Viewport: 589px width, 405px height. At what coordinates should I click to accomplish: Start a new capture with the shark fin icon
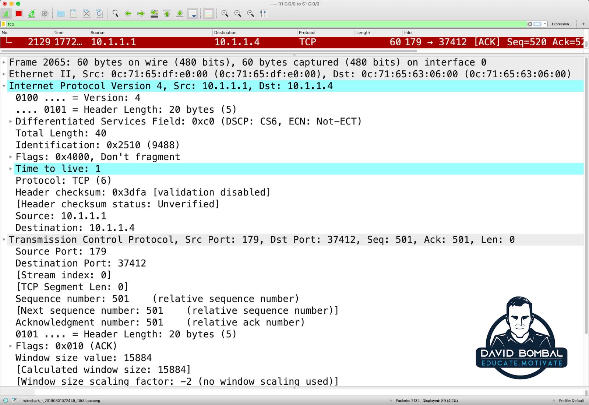point(6,14)
